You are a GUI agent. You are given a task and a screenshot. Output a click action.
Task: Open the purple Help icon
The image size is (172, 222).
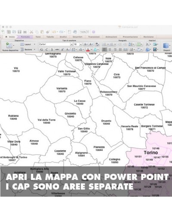tap(93, 32)
